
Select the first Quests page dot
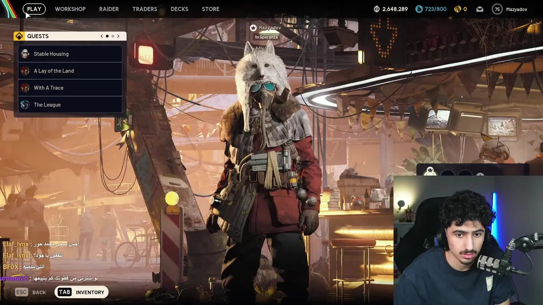tap(107, 36)
